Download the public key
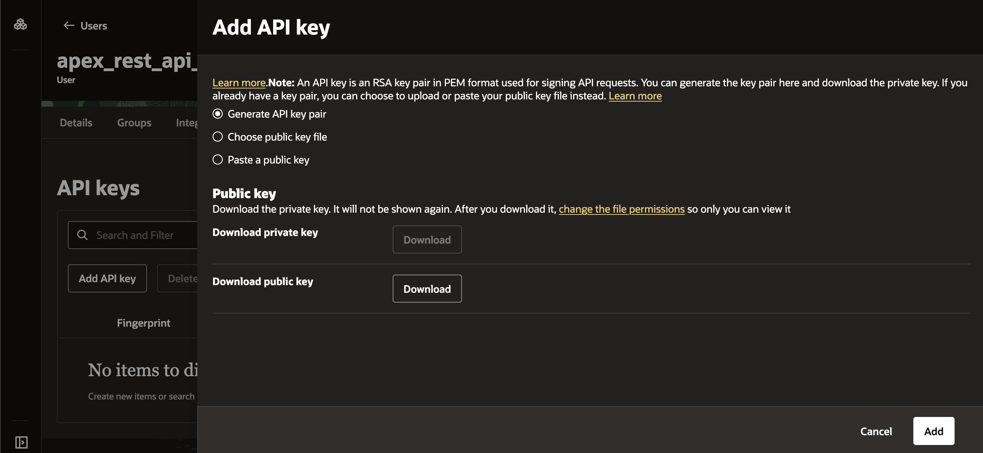Screen dimensions: 983x453 427,288
